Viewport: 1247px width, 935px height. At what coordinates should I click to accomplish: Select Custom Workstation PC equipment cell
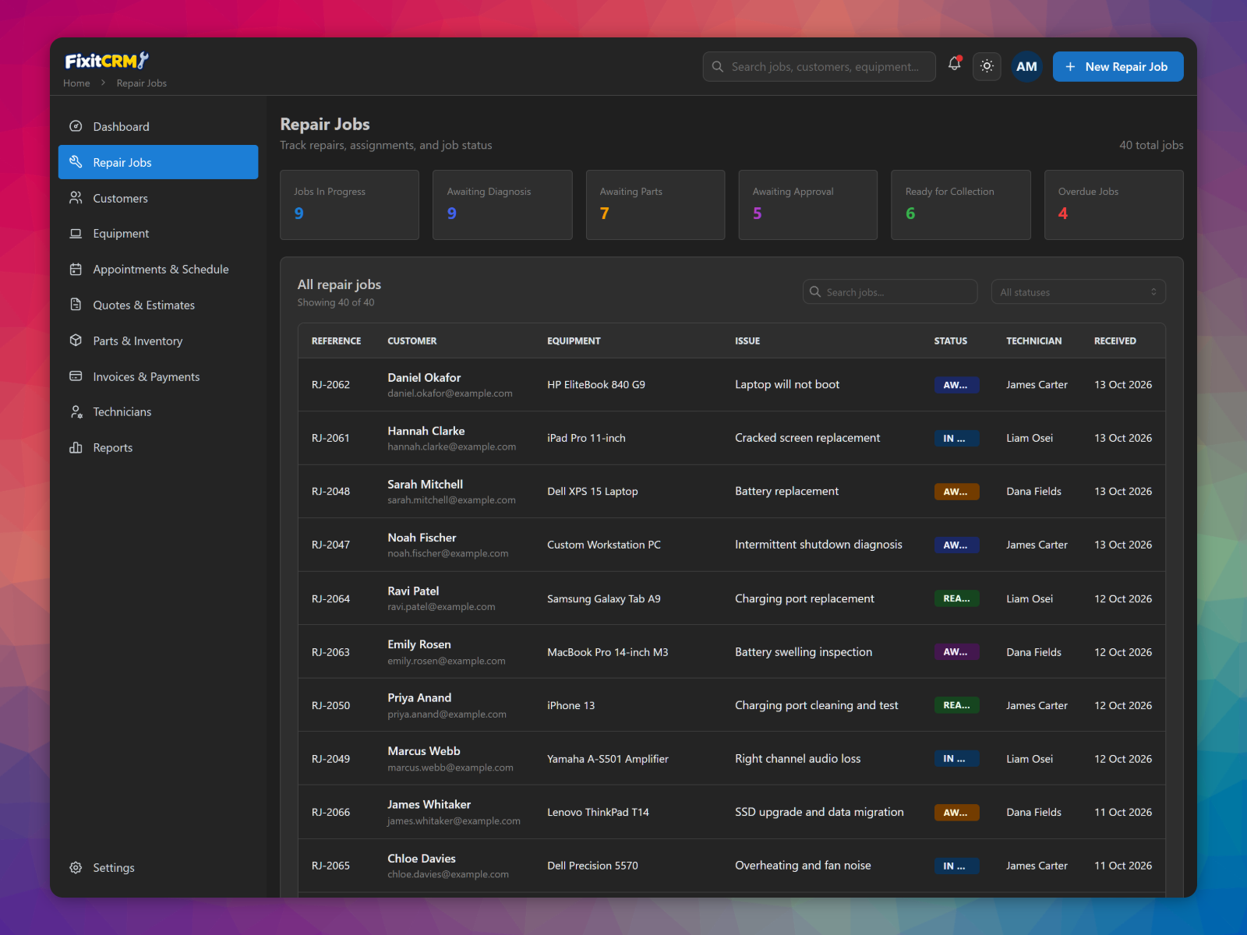pyautogui.click(x=603, y=545)
